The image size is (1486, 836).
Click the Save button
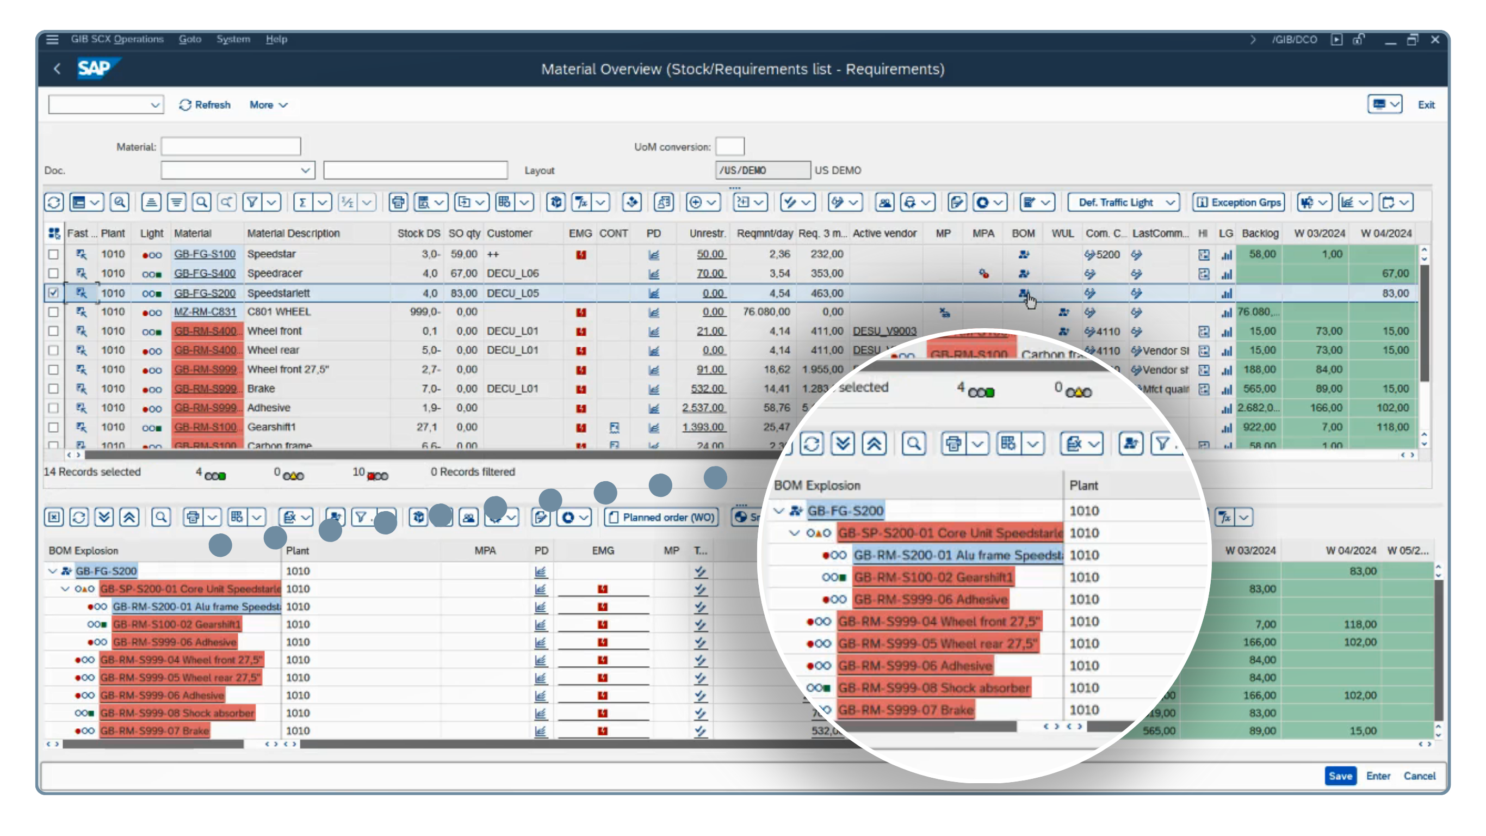pyautogui.click(x=1341, y=776)
